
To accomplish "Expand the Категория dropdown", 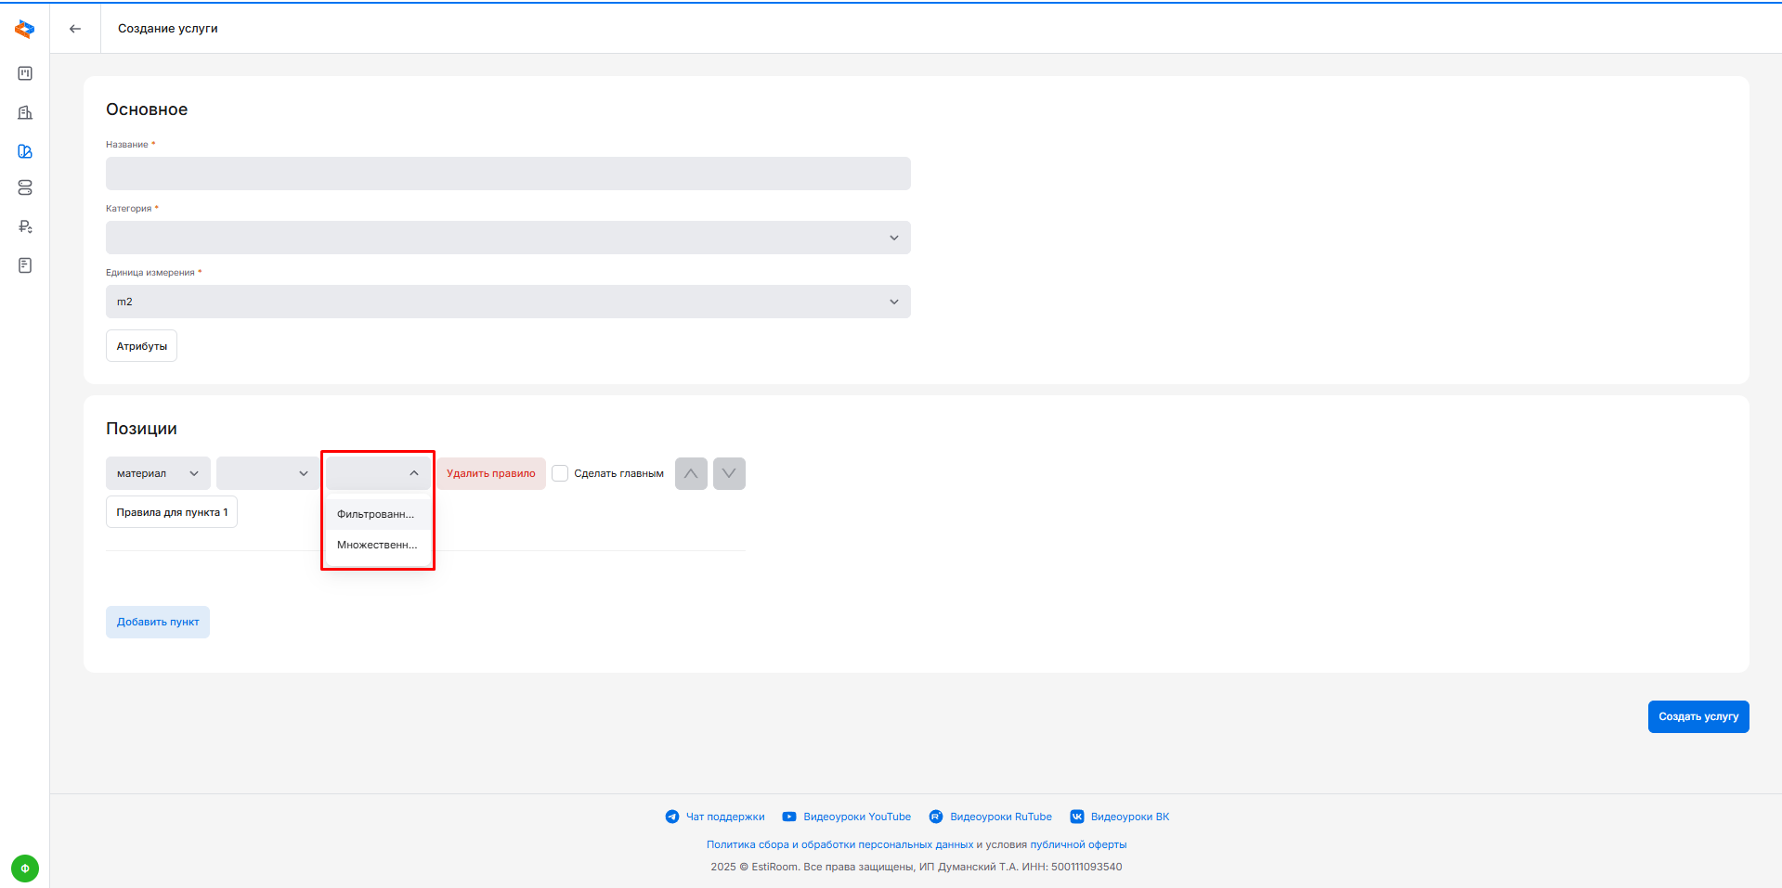I will point(508,238).
